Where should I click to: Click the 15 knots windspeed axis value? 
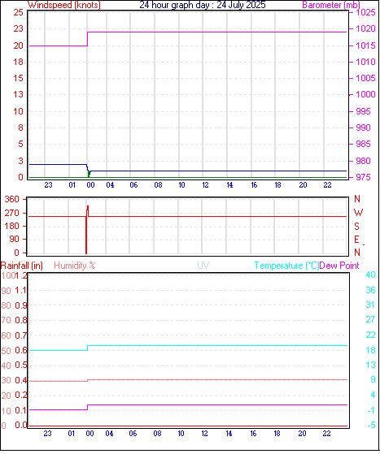18,78
